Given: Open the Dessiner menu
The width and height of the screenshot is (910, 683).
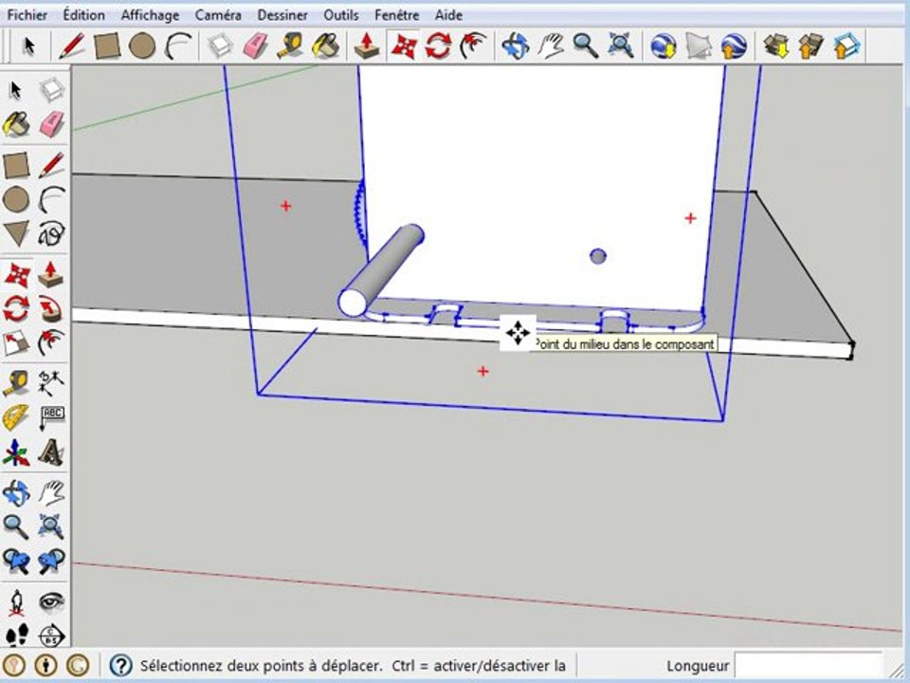Looking at the screenshot, I should (282, 15).
